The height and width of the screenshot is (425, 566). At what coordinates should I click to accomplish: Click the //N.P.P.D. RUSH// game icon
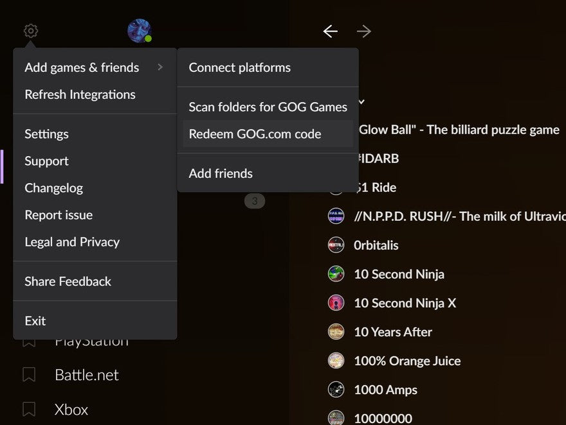click(336, 216)
